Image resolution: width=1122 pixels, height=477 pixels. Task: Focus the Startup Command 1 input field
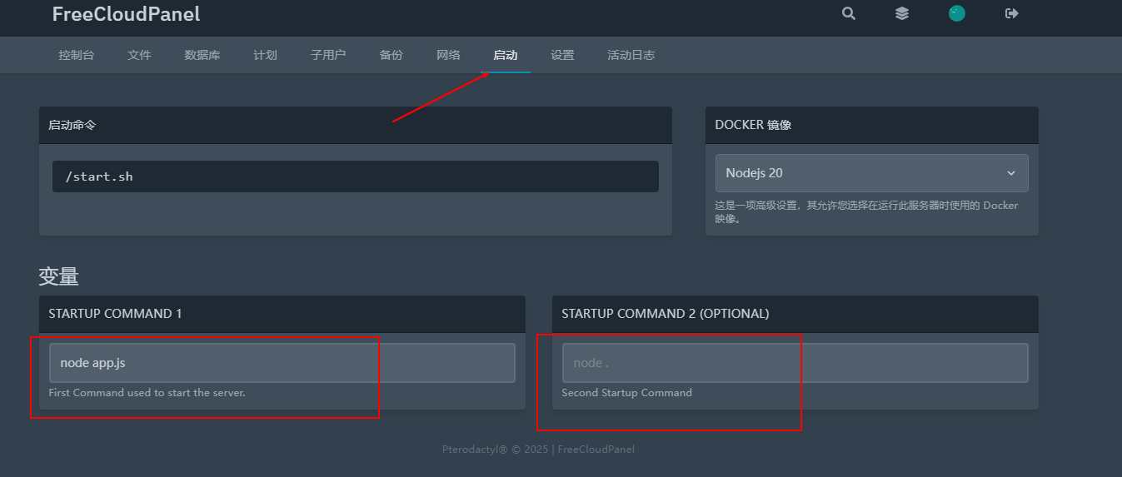click(282, 363)
